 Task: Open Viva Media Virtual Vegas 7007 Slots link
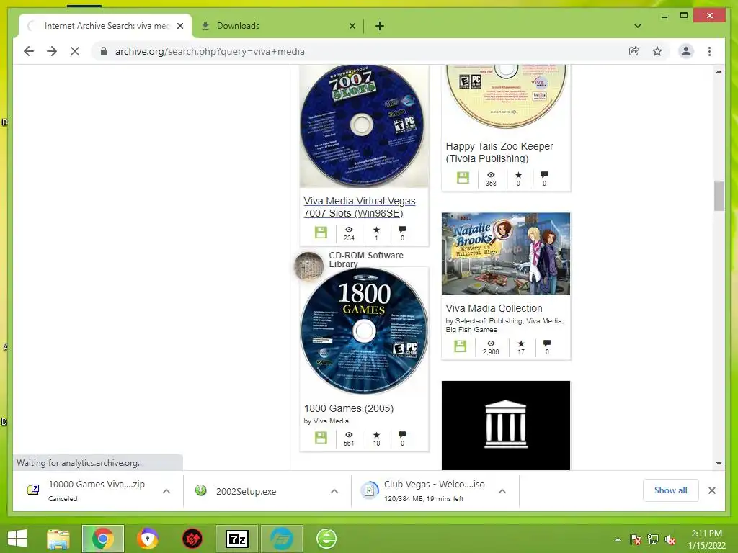point(360,207)
